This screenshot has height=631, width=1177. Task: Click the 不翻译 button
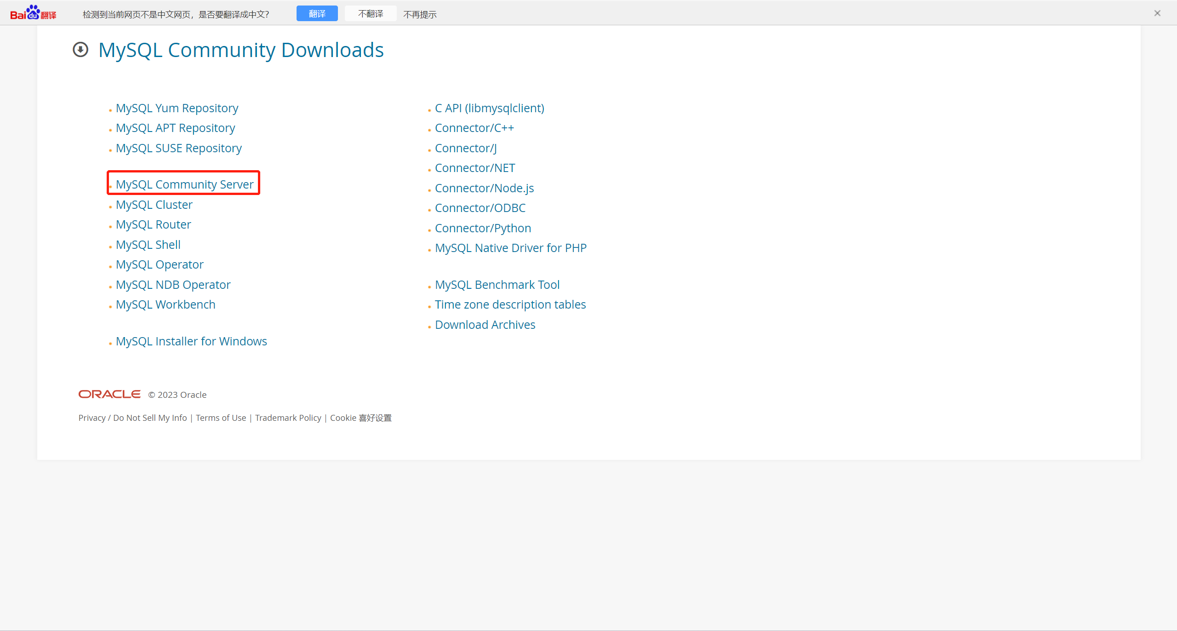371,13
